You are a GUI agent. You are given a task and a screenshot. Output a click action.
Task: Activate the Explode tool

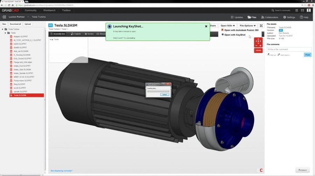[76, 34]
